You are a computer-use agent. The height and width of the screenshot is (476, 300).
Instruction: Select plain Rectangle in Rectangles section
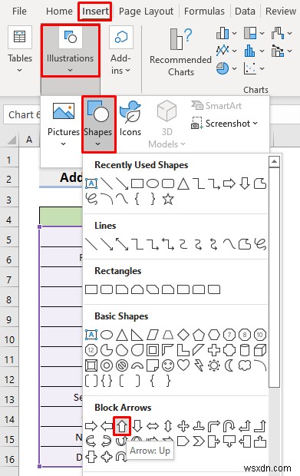click(x=91, y=289)
